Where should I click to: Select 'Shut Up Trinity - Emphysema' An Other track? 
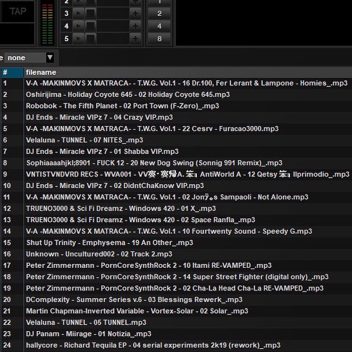(x=176, y=243)
